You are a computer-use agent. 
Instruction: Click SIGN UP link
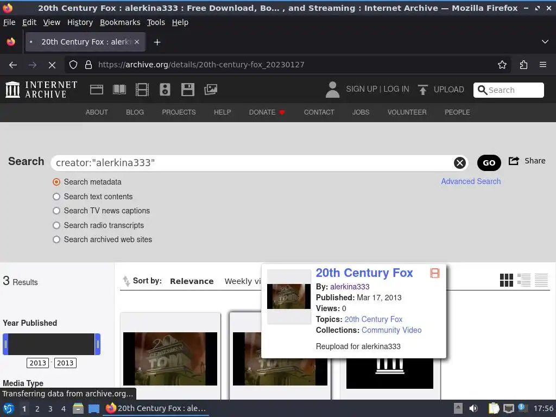(361, 89)
